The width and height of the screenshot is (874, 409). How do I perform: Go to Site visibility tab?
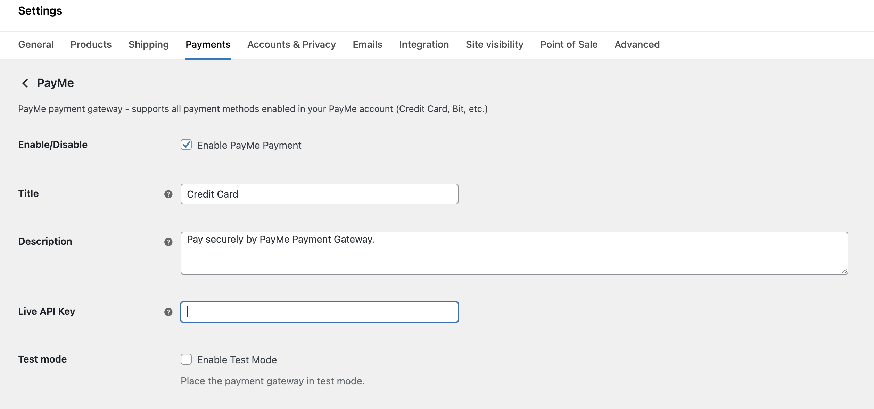494,44
